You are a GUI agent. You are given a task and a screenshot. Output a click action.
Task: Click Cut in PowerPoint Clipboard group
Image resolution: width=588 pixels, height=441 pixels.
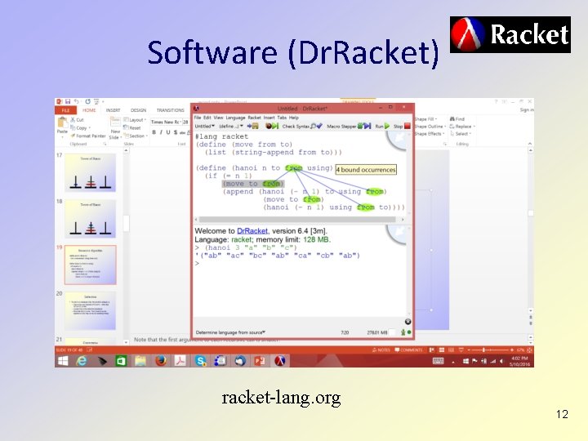point(78,120)
